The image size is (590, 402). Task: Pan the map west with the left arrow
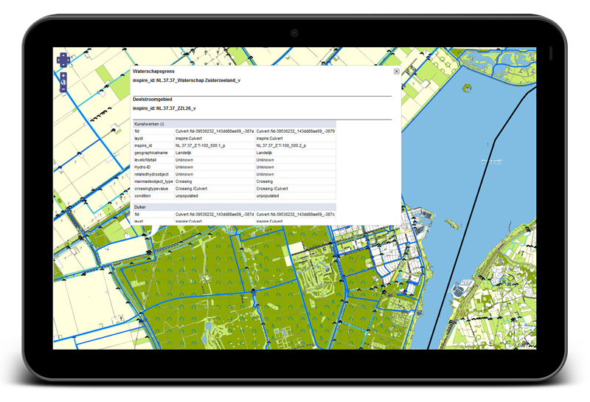pos(59,60)
